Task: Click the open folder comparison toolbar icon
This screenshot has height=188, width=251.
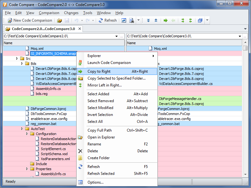Action: pos(59,20)
